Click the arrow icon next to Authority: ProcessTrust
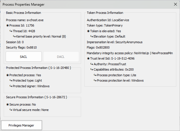Viewport: 180px width, 131px height. pos(92,64)
